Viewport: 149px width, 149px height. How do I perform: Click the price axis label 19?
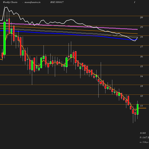click(142, 27)
